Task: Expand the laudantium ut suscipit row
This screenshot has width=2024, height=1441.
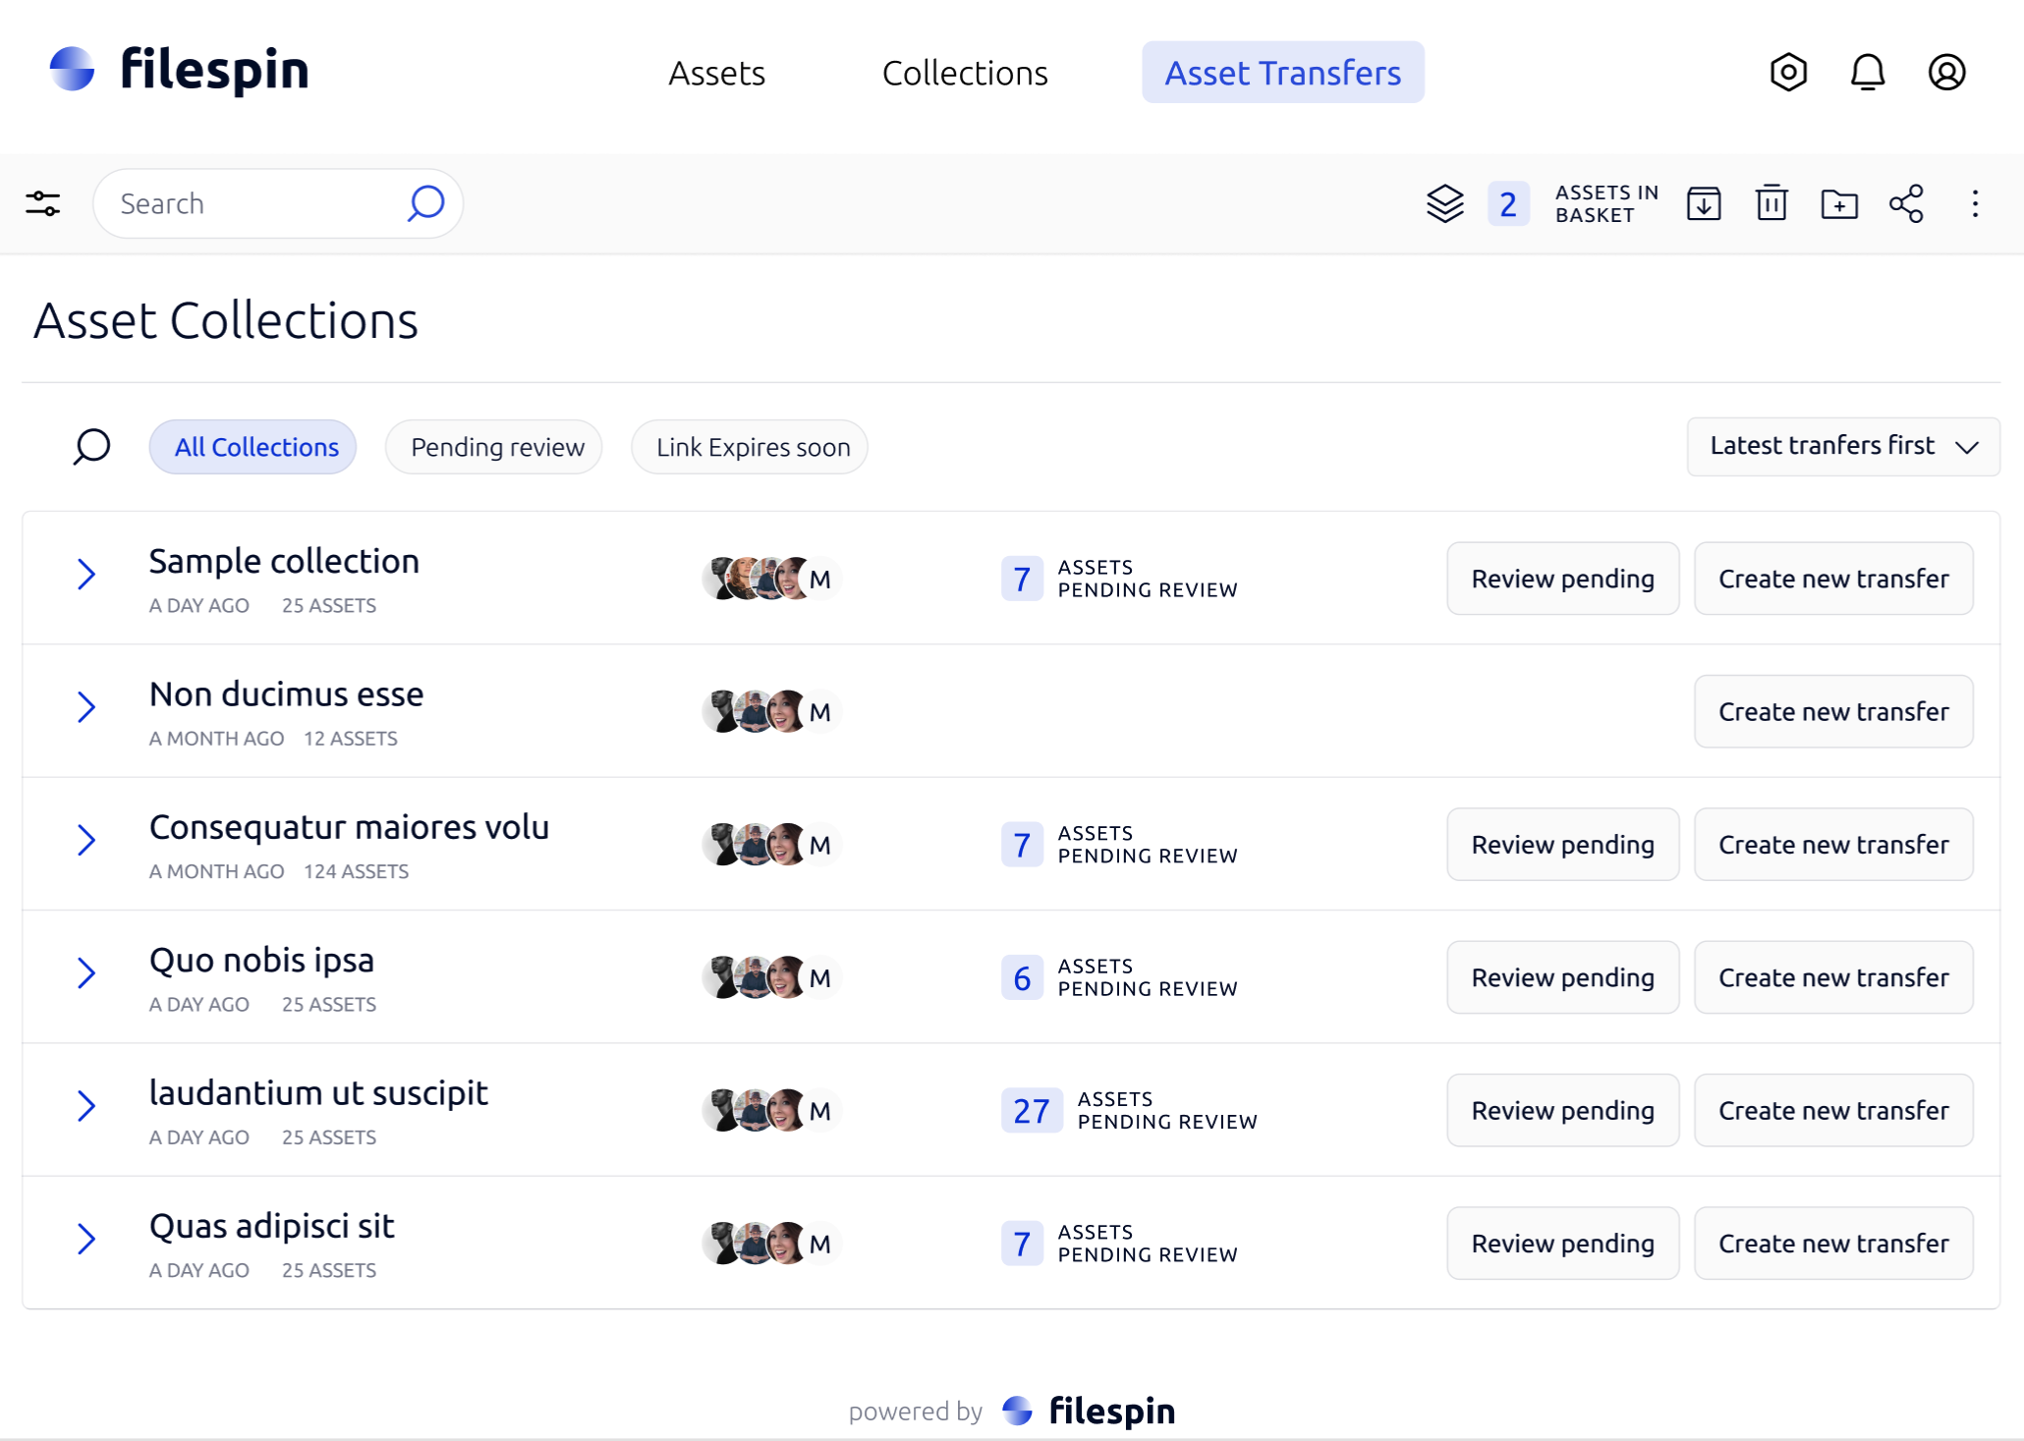Action: pyautogui.click(x=86, y=1106)
